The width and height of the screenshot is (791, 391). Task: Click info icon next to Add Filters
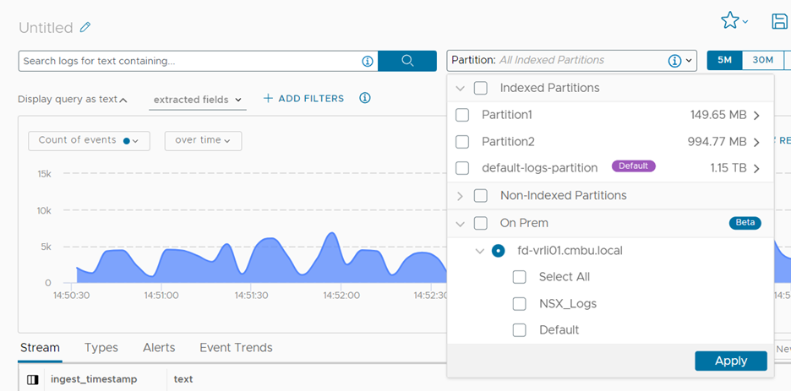coord(365,98)
